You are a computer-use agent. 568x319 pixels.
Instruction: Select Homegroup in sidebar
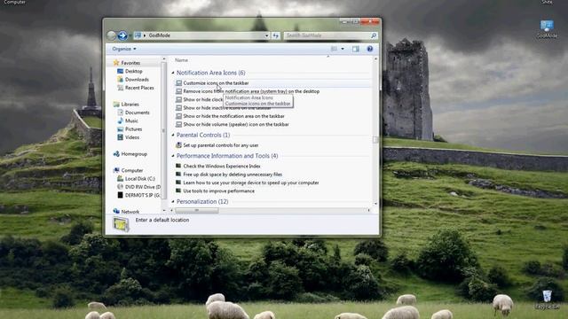click(134, 154)
